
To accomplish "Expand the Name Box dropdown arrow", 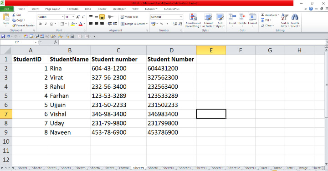I will pyautogui.click(x=36, y=42).
